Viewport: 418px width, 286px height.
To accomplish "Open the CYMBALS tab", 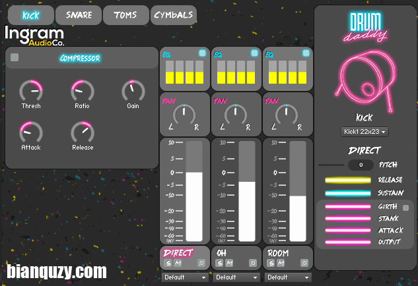I will tap(174, 15).
